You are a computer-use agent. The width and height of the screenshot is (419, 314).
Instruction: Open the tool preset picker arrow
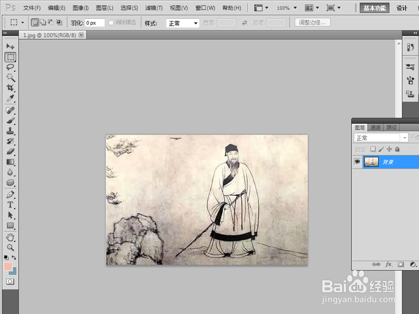coord(23,23)
